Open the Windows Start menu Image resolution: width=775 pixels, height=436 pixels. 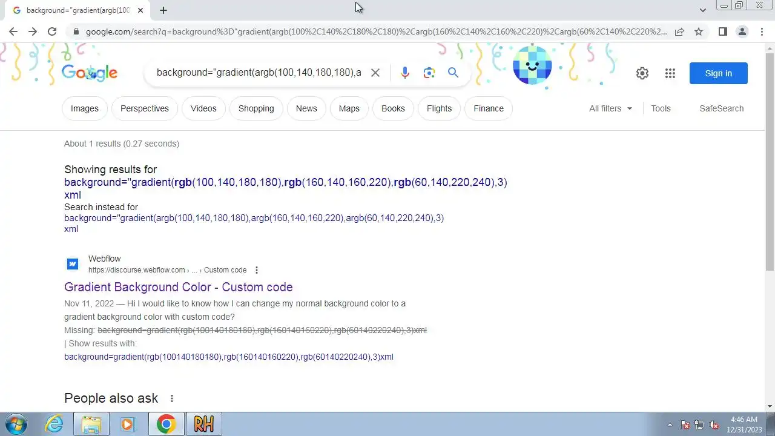pyautogui.click(x=16, y=424)
